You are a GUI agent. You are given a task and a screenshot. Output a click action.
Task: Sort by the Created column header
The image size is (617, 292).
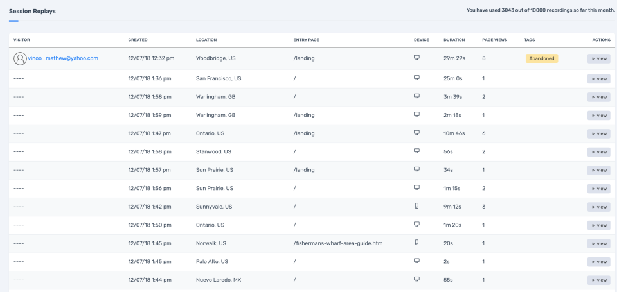pyautogui.click(x=138, y=40)
